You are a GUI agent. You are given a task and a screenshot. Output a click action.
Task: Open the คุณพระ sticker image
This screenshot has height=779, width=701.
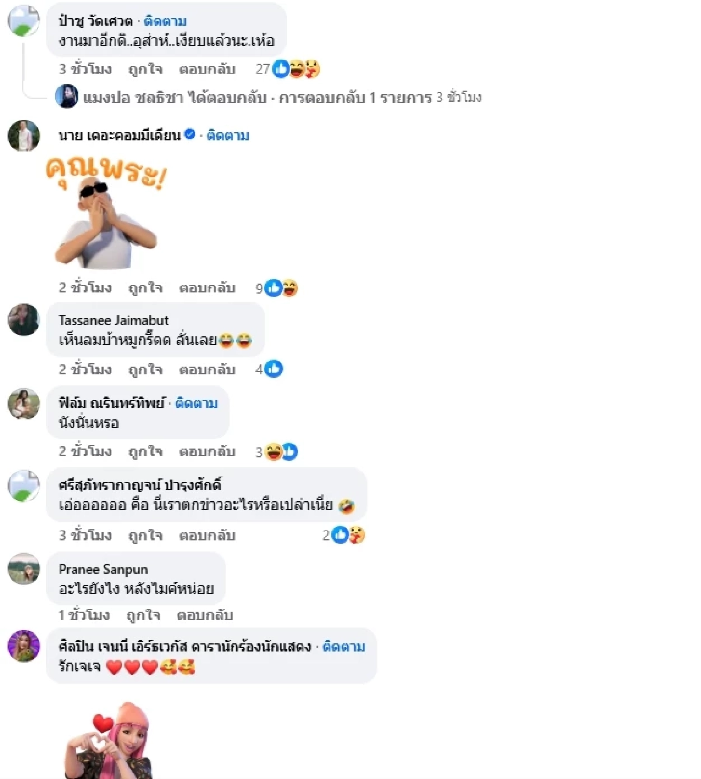106,213
